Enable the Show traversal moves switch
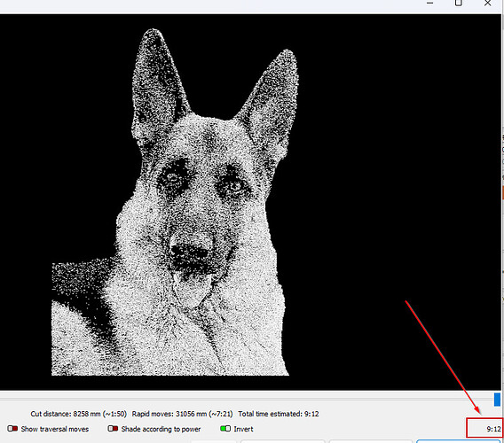Image resolution: width=504 pixels, height=443 pixels. point(12,429)
